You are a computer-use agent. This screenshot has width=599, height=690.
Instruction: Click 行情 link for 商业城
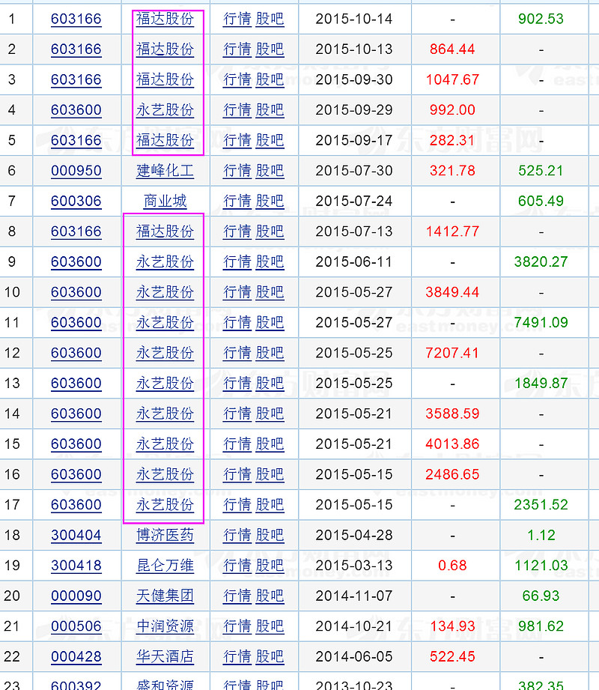237,201
